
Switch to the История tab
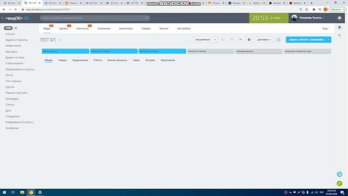pos(150,60)
